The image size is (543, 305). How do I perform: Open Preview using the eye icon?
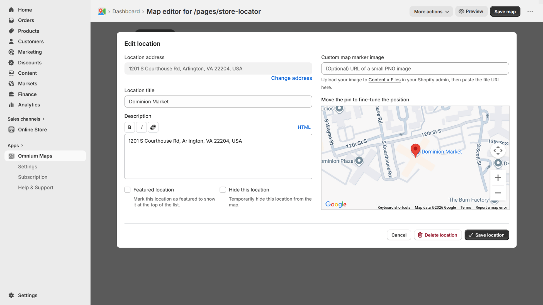pyautogui.click(x=471, y=11)
